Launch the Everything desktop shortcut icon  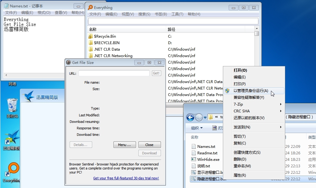click(x=12, y=169)
